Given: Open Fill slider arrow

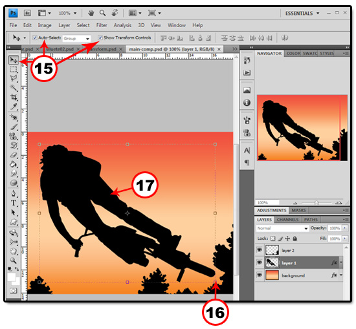Looking at the screenshot, I should pos(345,239).
